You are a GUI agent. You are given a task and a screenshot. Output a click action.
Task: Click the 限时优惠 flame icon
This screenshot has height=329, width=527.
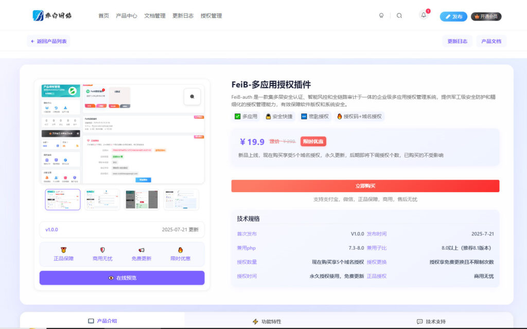181,250
